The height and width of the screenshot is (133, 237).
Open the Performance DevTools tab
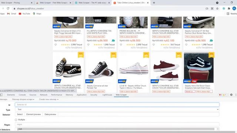[x=57, y=95]
